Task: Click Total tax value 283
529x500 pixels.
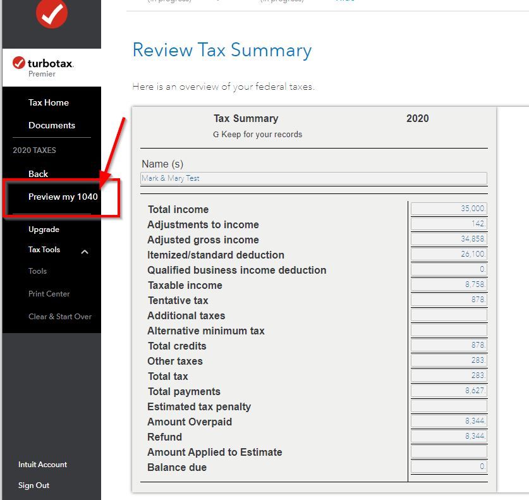Action: point(449,375)
